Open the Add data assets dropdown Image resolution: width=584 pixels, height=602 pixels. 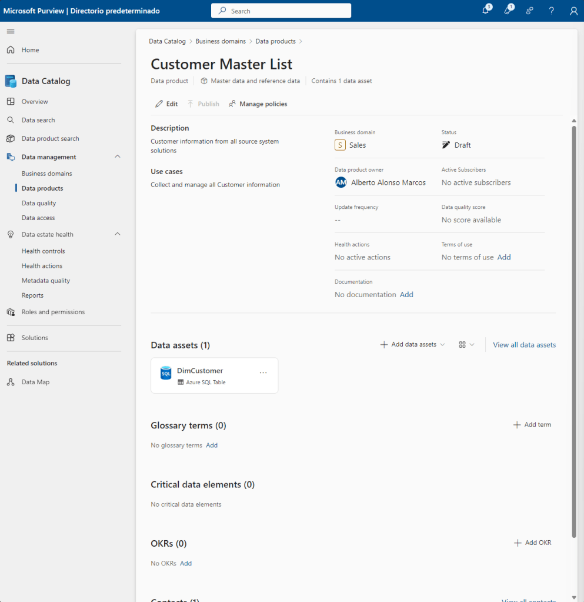tap(413, 345)
